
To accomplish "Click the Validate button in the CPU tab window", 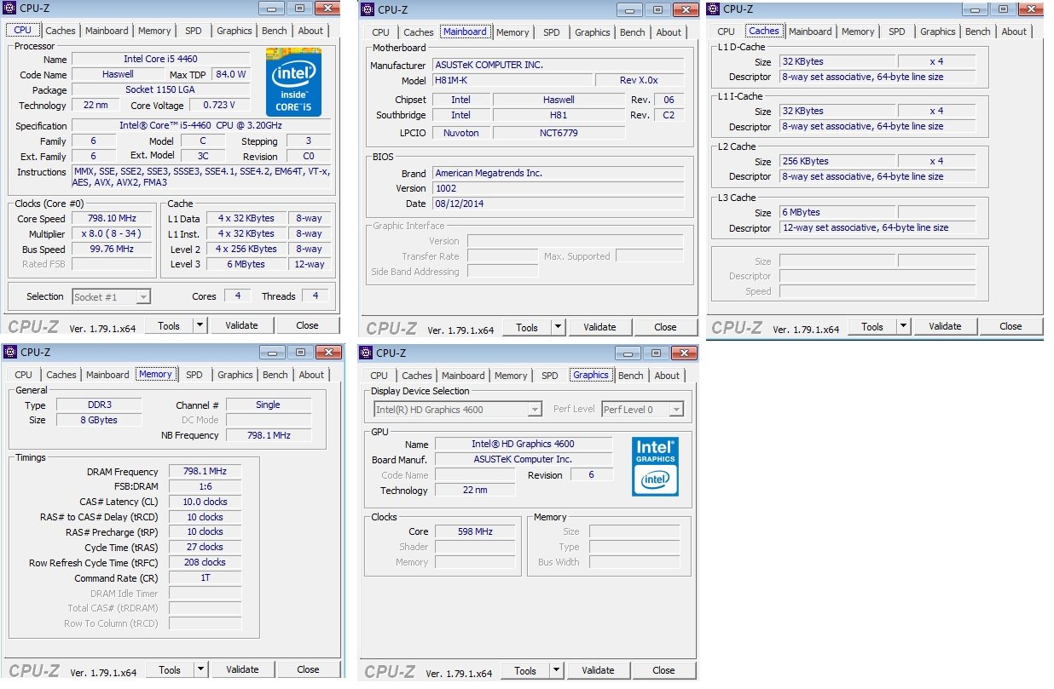I will [x=242, y=325].
